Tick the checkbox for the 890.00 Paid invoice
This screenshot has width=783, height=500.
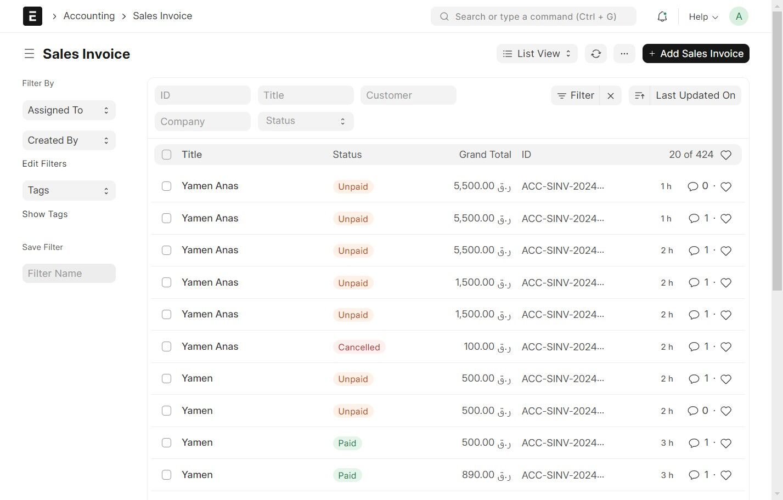[x=167, y=475]
